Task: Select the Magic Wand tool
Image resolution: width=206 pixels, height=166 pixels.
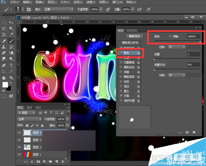Action: tap(11, 28)
